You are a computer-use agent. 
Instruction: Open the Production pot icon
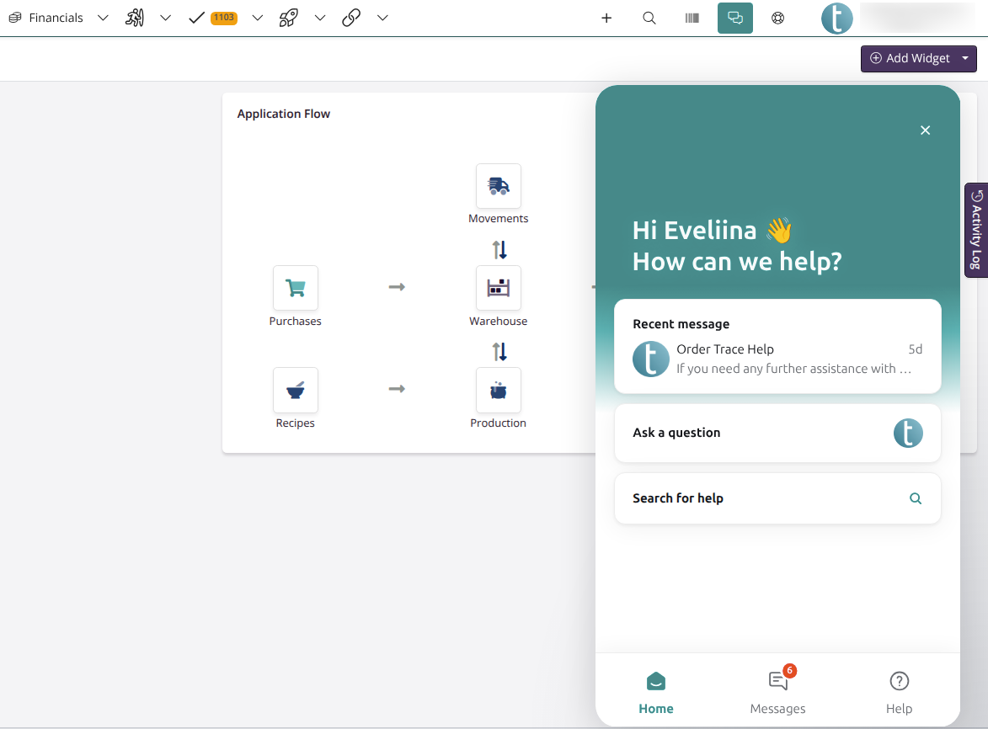(x=498, y=390)
